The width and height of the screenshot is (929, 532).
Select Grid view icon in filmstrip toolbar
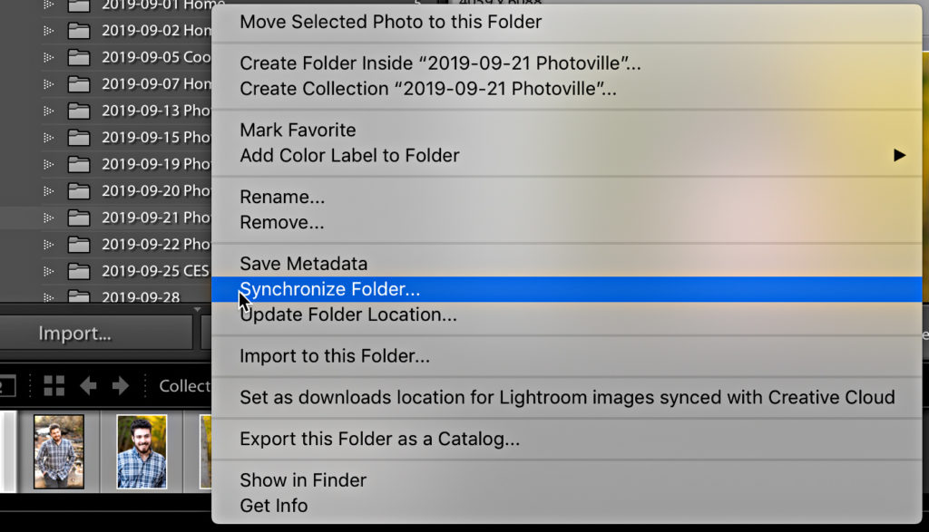(54, 386)
